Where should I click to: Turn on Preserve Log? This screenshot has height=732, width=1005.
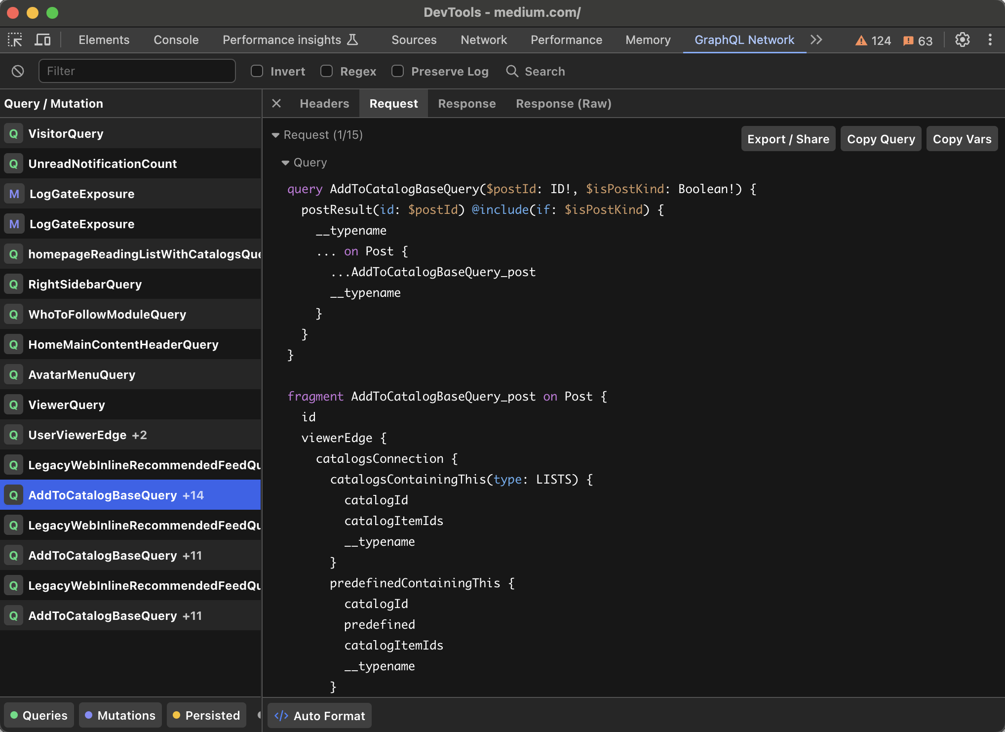pos(397,71)
